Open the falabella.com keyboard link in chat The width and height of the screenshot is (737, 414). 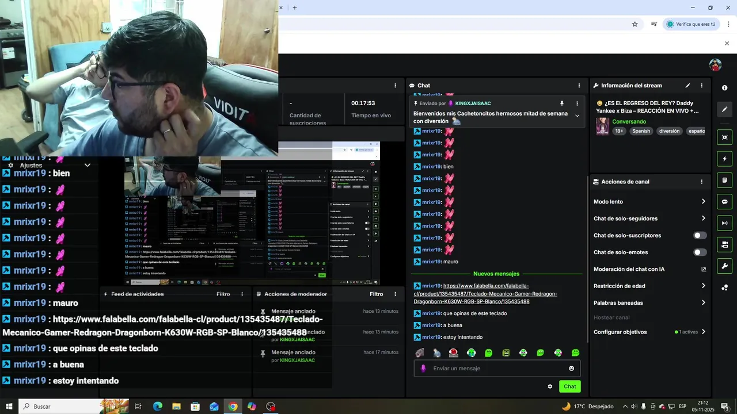tap(485, 293)
